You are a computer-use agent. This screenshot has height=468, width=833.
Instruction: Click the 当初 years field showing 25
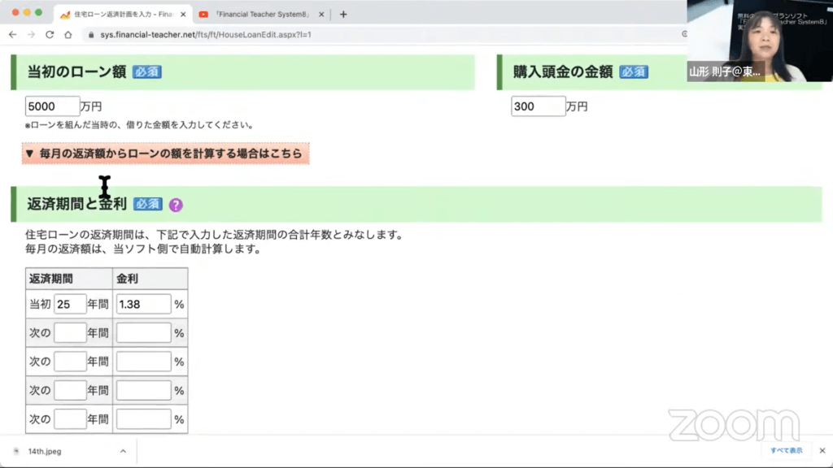(x=70, y=304)
